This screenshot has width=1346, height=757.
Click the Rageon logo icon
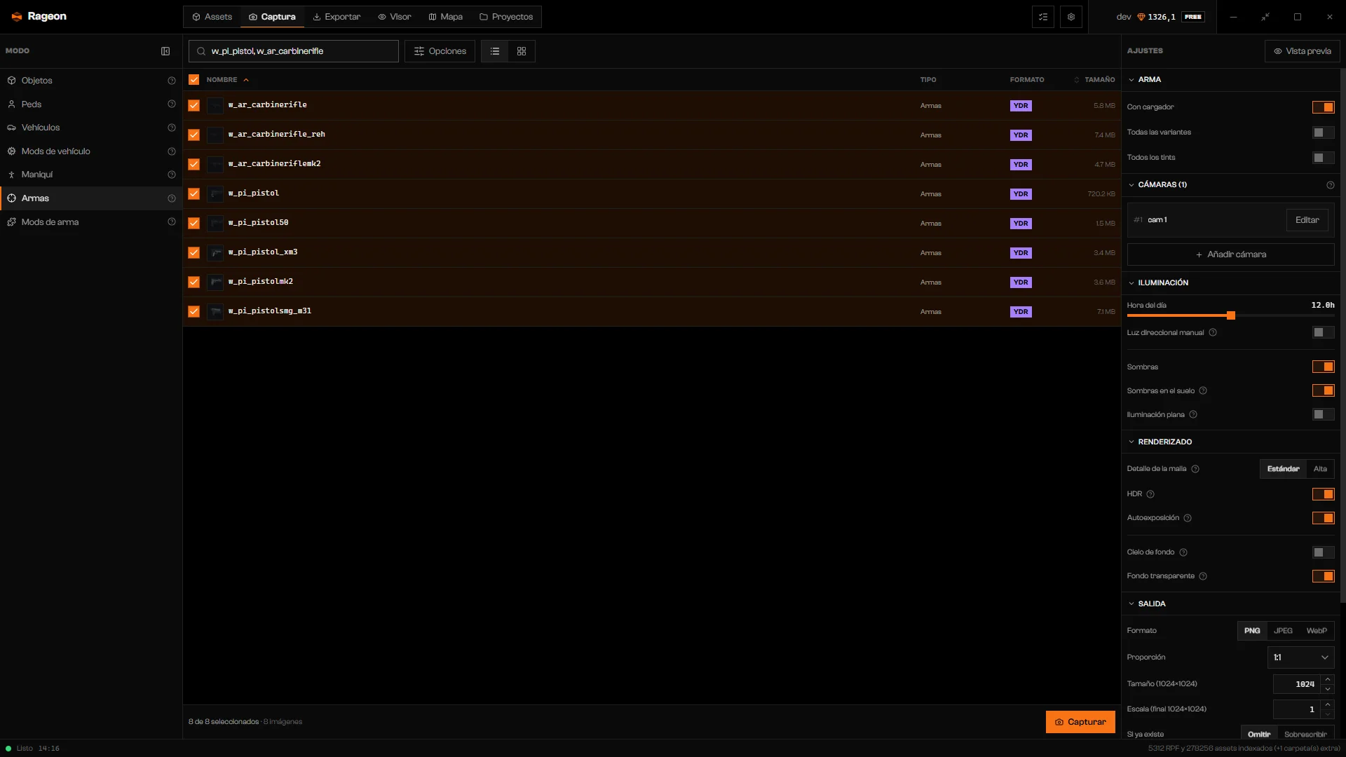17,17
